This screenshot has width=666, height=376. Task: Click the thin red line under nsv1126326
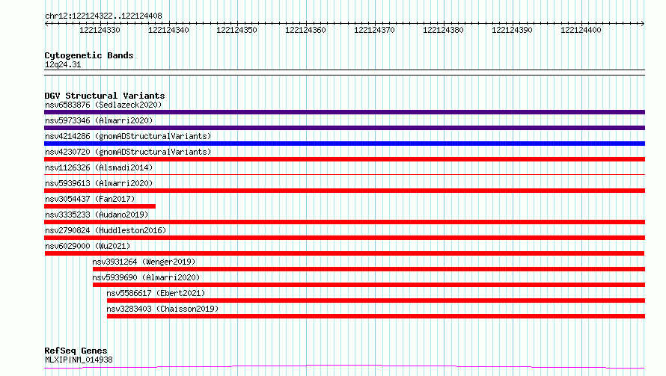coord(344,174)
